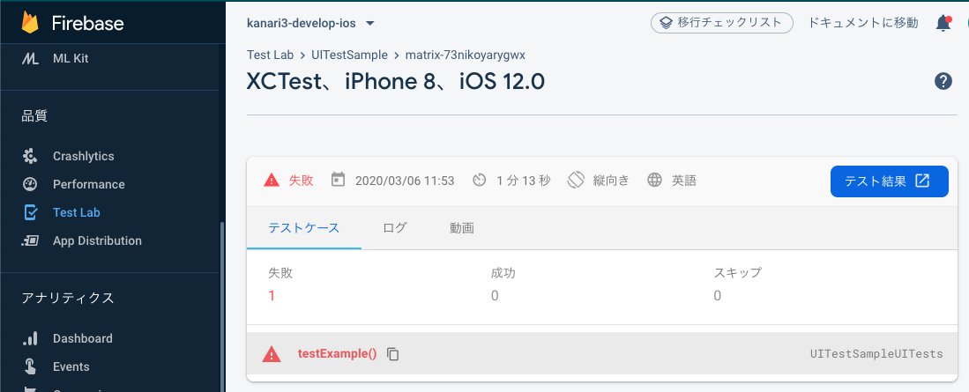The width and height of the screenshot is (969, 392).
Task: Click the 品質 section heading
Action: coord(34,115)
